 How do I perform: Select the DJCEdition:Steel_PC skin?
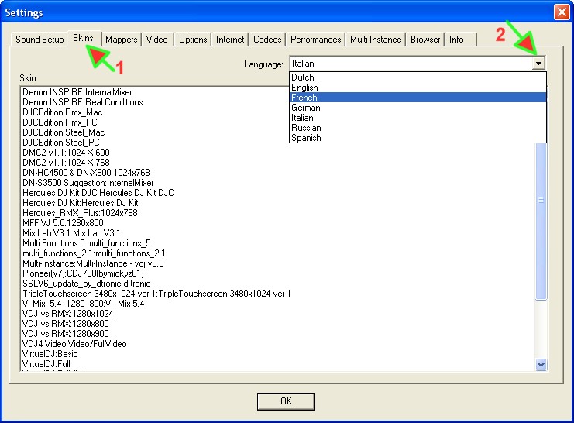pyautogui.click(x=61, y=143)
